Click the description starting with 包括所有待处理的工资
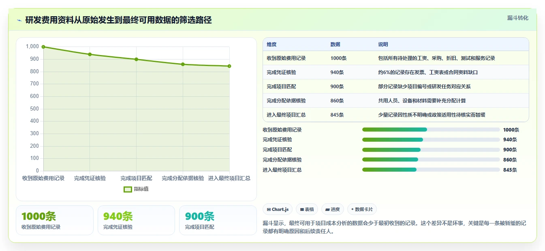This screenshot has height=251, width=545. click(x=436, y=58)
